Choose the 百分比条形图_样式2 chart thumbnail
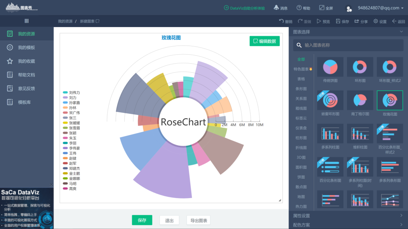The width and height of the screenshot is (408, 229). click(390, 134)
